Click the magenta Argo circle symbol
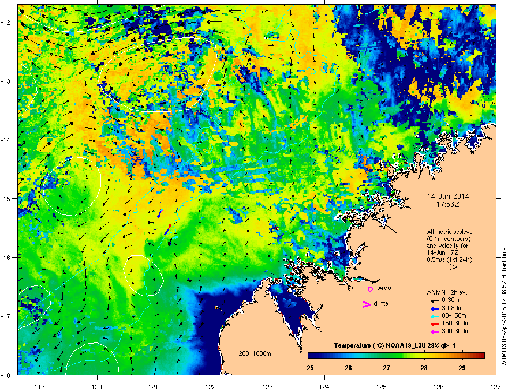Image resolution: width=508 pixels, height=392 pixels. tap(370, 289)
